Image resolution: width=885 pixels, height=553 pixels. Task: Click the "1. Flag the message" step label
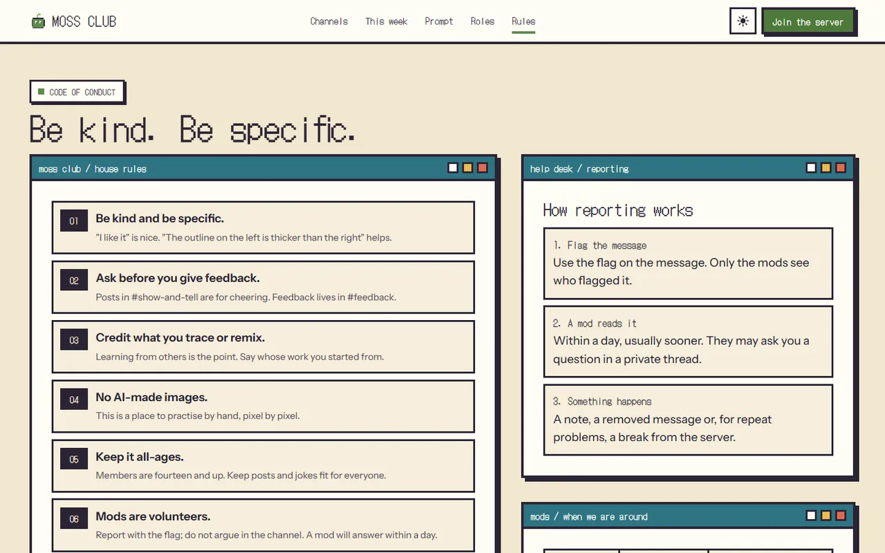600,245
